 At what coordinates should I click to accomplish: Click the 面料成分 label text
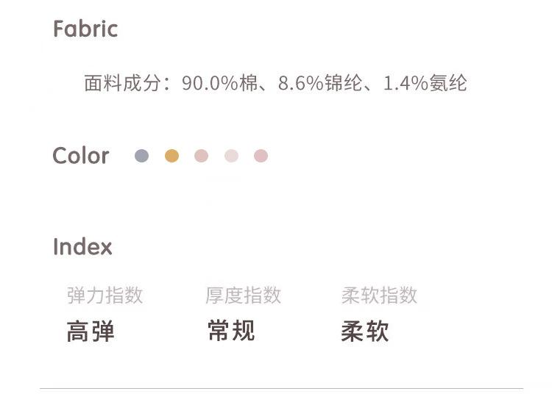[x=122, y=84]
